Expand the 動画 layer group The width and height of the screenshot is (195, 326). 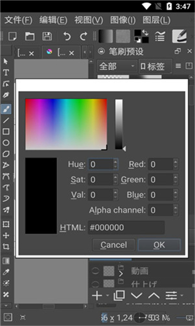[121, 274]
